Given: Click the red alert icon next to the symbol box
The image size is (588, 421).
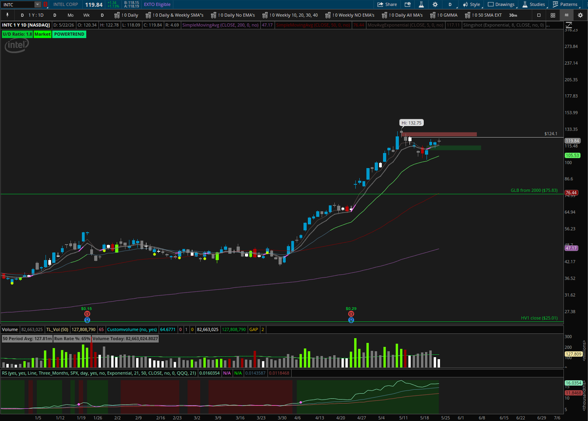Looking at the screenshot, I should pyautogui.click(x=46, y=4).
